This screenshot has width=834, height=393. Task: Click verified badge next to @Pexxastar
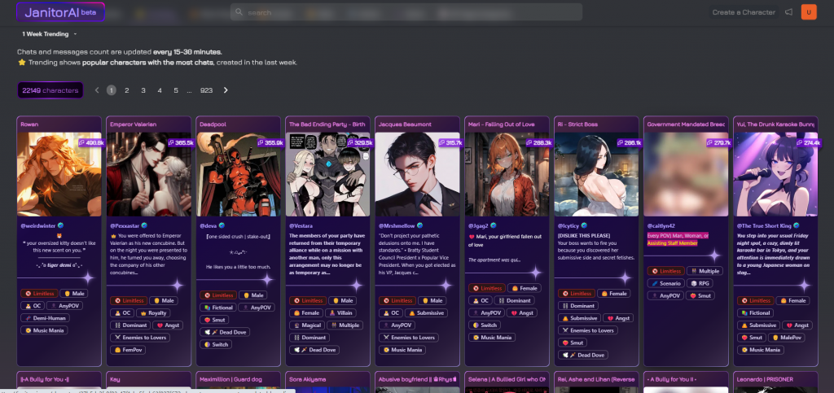point(144,225)
